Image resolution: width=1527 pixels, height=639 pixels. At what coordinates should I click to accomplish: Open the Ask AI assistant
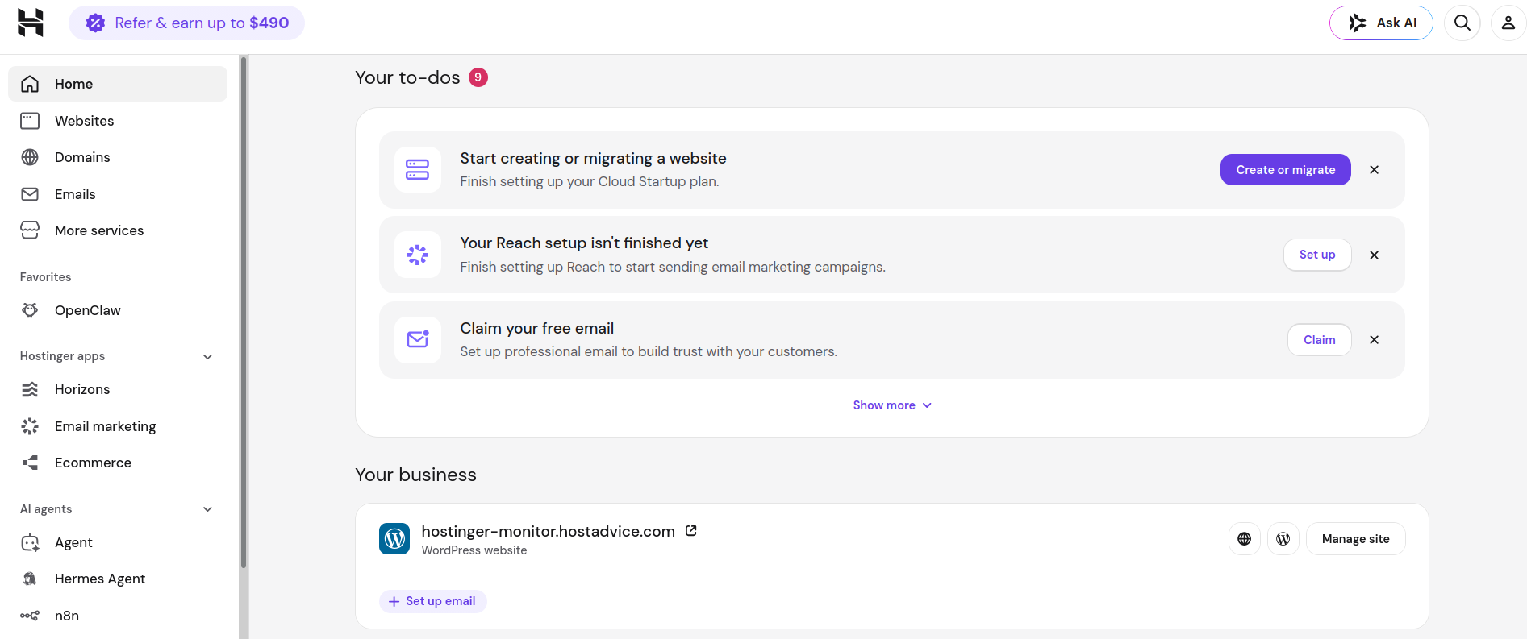tap(1381, 23)
